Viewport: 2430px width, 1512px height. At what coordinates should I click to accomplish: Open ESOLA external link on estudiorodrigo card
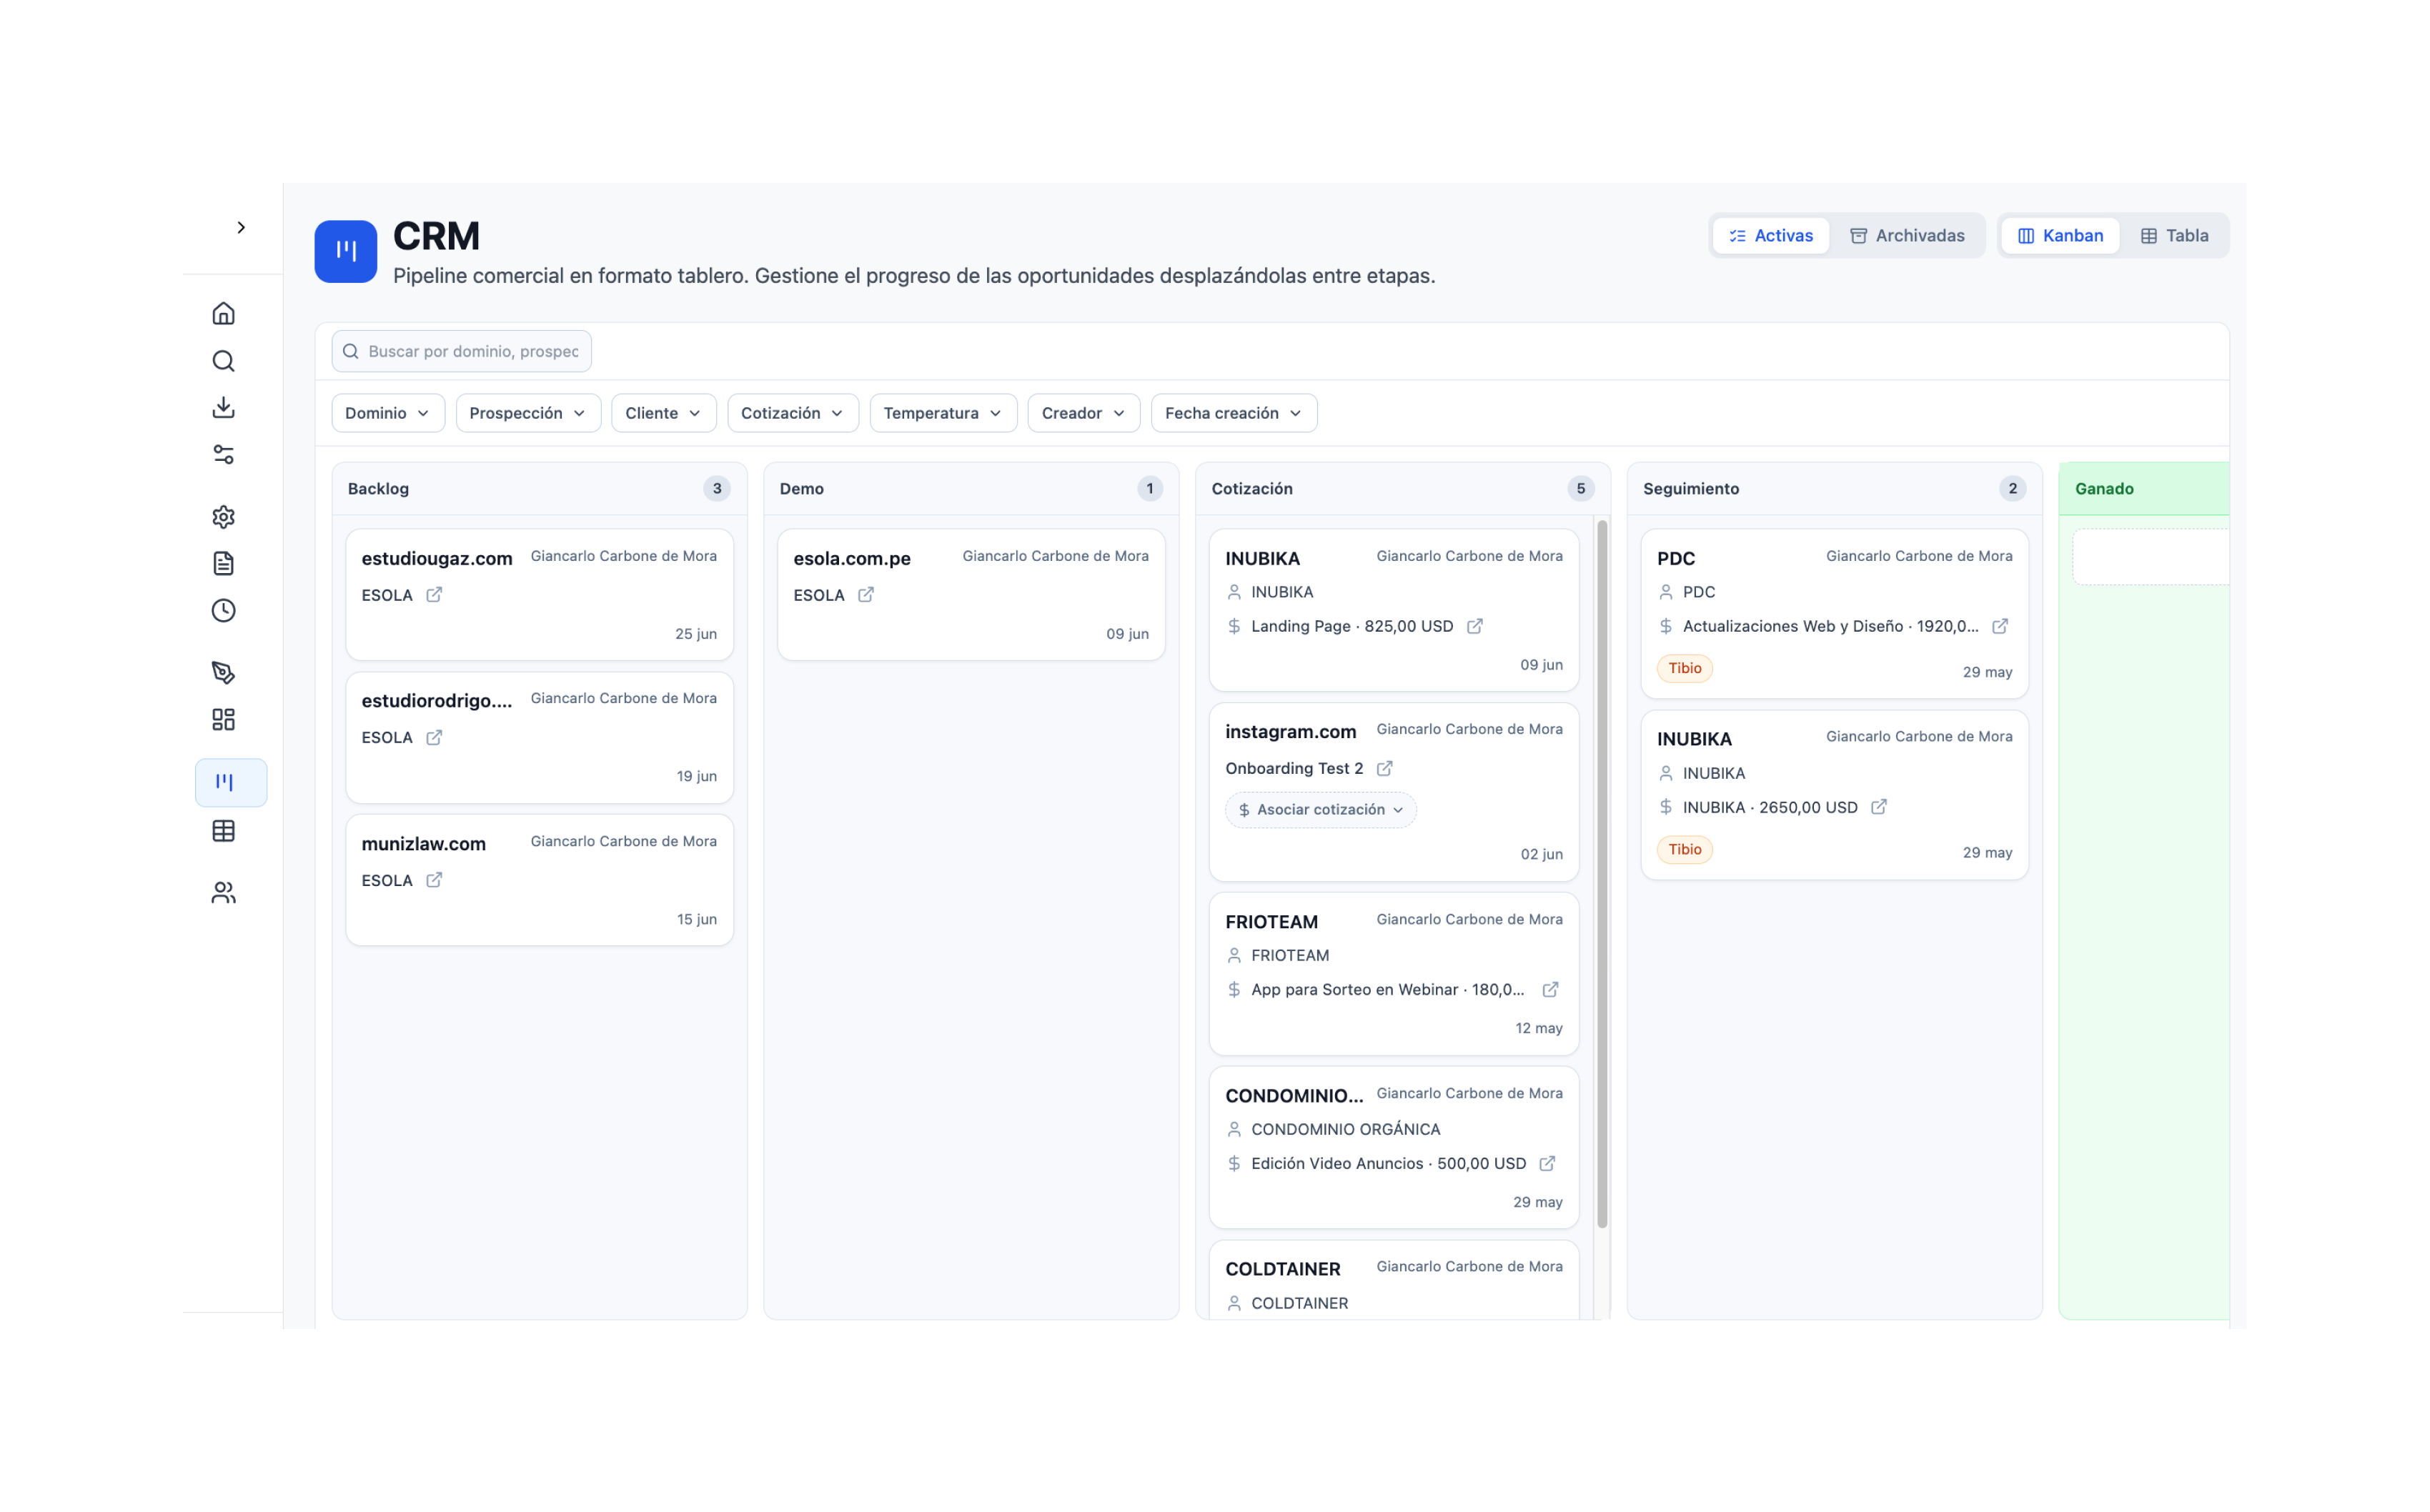point(434,738)
